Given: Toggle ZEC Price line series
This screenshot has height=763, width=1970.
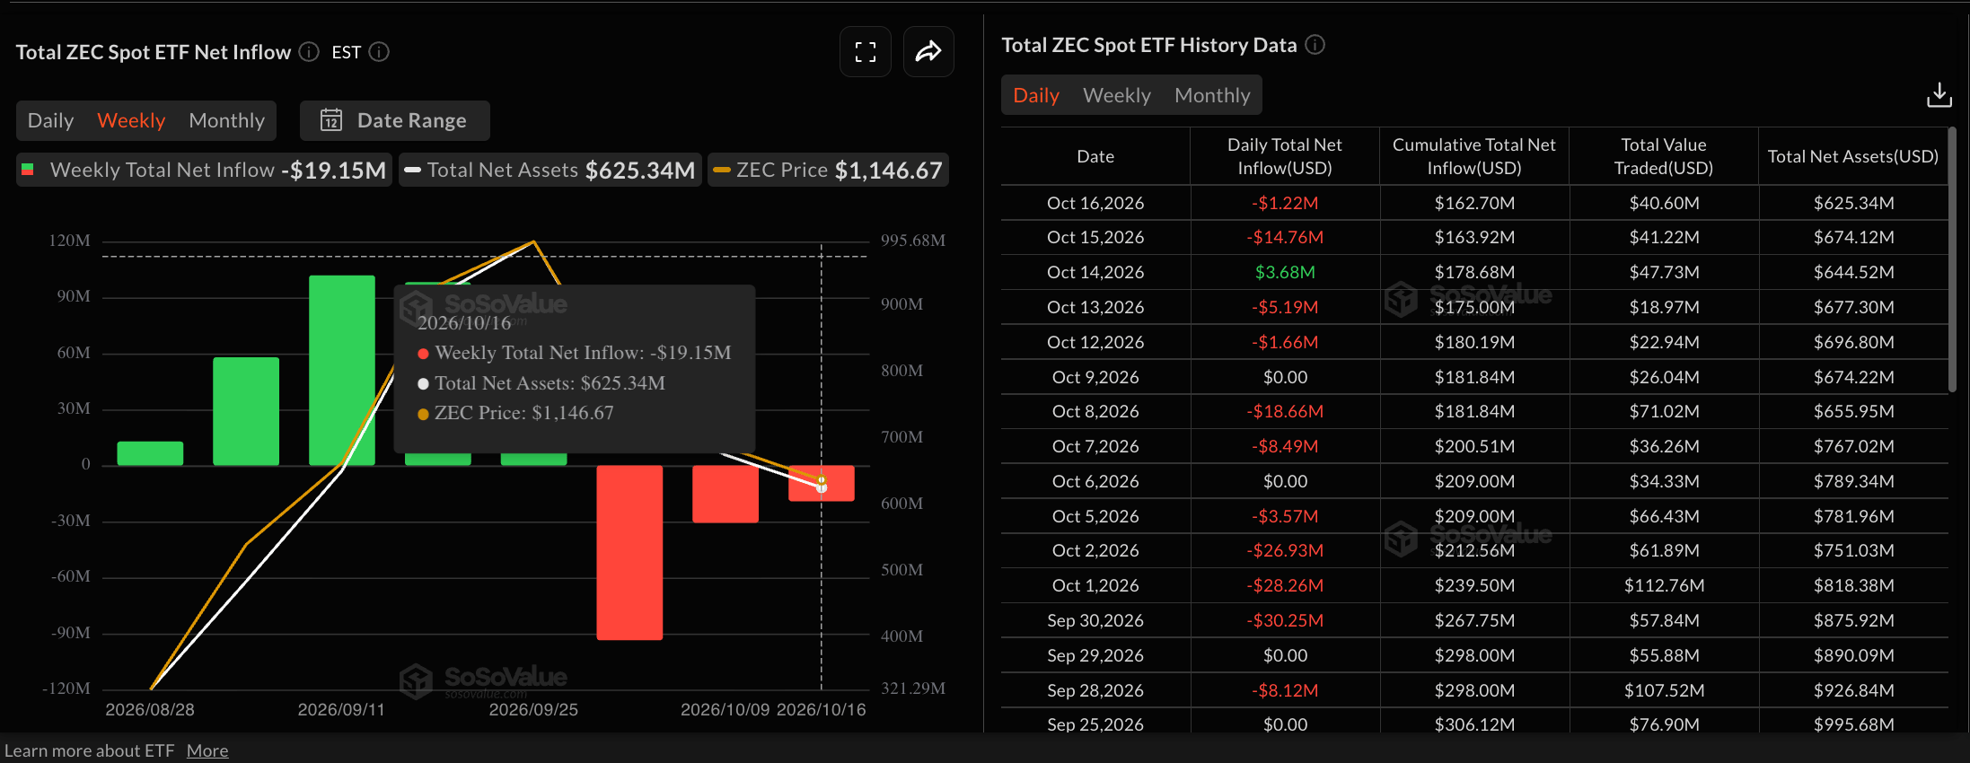Looking at the screenshot, I should click(828, 170).
